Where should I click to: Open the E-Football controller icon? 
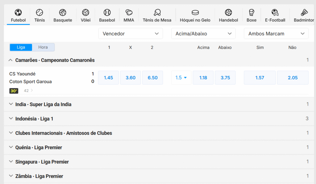pyautogui.click(x=275, y=13)
